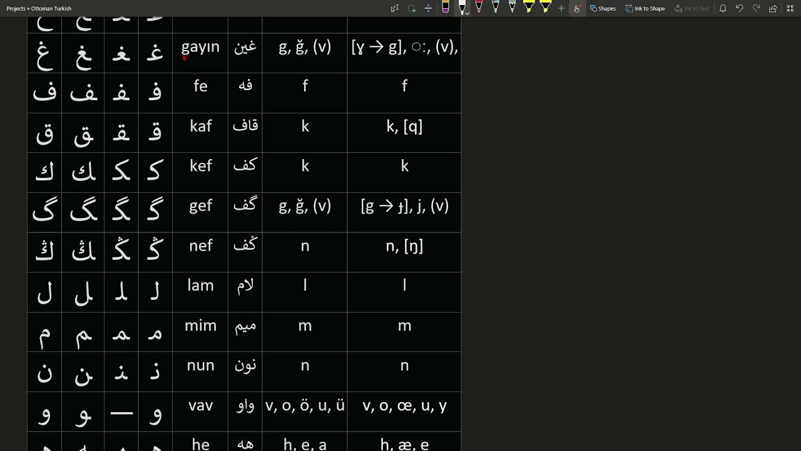Pick yellow highlighter beside the gray pencil

[x=529, y=8]
